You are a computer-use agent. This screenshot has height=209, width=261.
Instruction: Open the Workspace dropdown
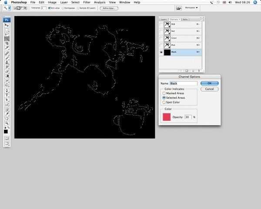191,8
